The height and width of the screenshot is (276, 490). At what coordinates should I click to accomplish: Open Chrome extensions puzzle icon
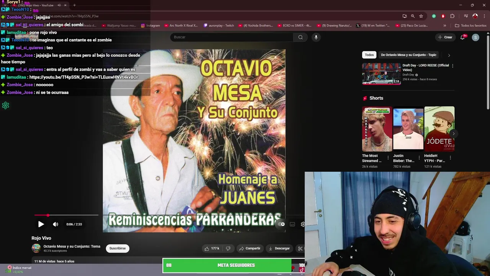[452, 16]
